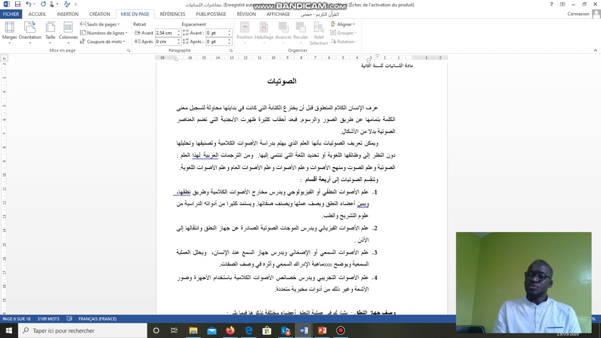Click the document heading الصوتيات
601x338 pixels.
[x=282, y=81]
